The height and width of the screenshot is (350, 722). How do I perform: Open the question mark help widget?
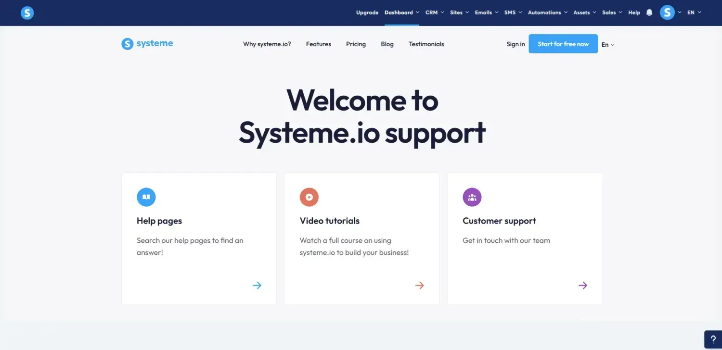(713, 339)
